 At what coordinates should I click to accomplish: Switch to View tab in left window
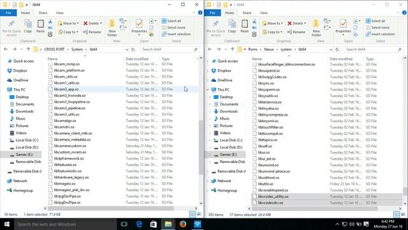[59, 13]
